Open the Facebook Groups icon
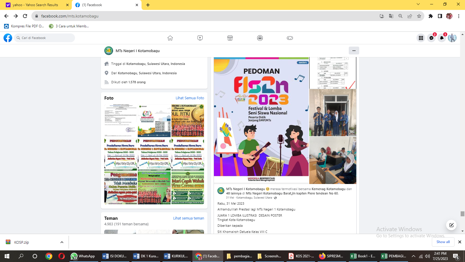Screen dimensions: 465x262 coord(260,38)
